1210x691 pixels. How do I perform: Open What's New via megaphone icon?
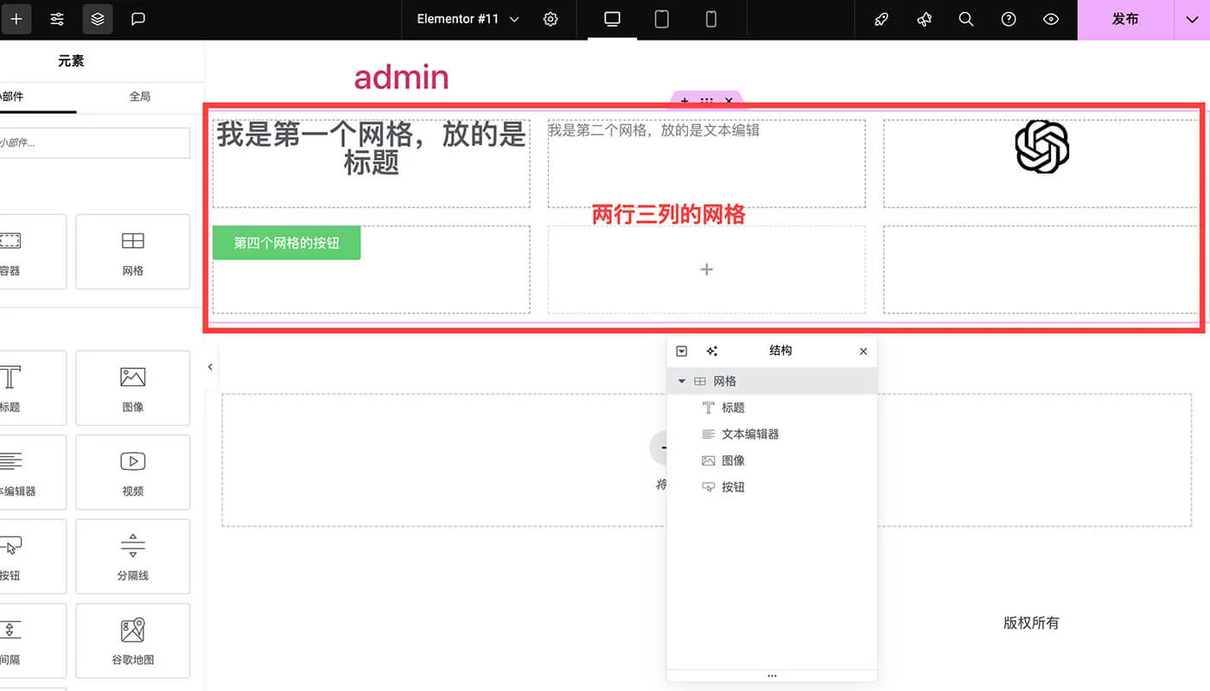click(x=924, y=19)
